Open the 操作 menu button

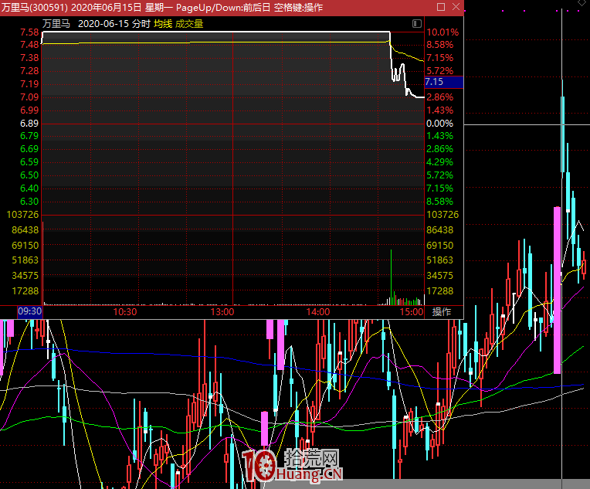pyautogui.click(x=441, y=312)
